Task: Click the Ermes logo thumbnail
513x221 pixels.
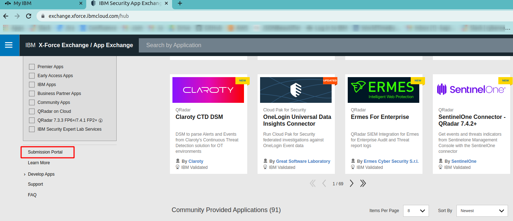Action: pos(383,90)
